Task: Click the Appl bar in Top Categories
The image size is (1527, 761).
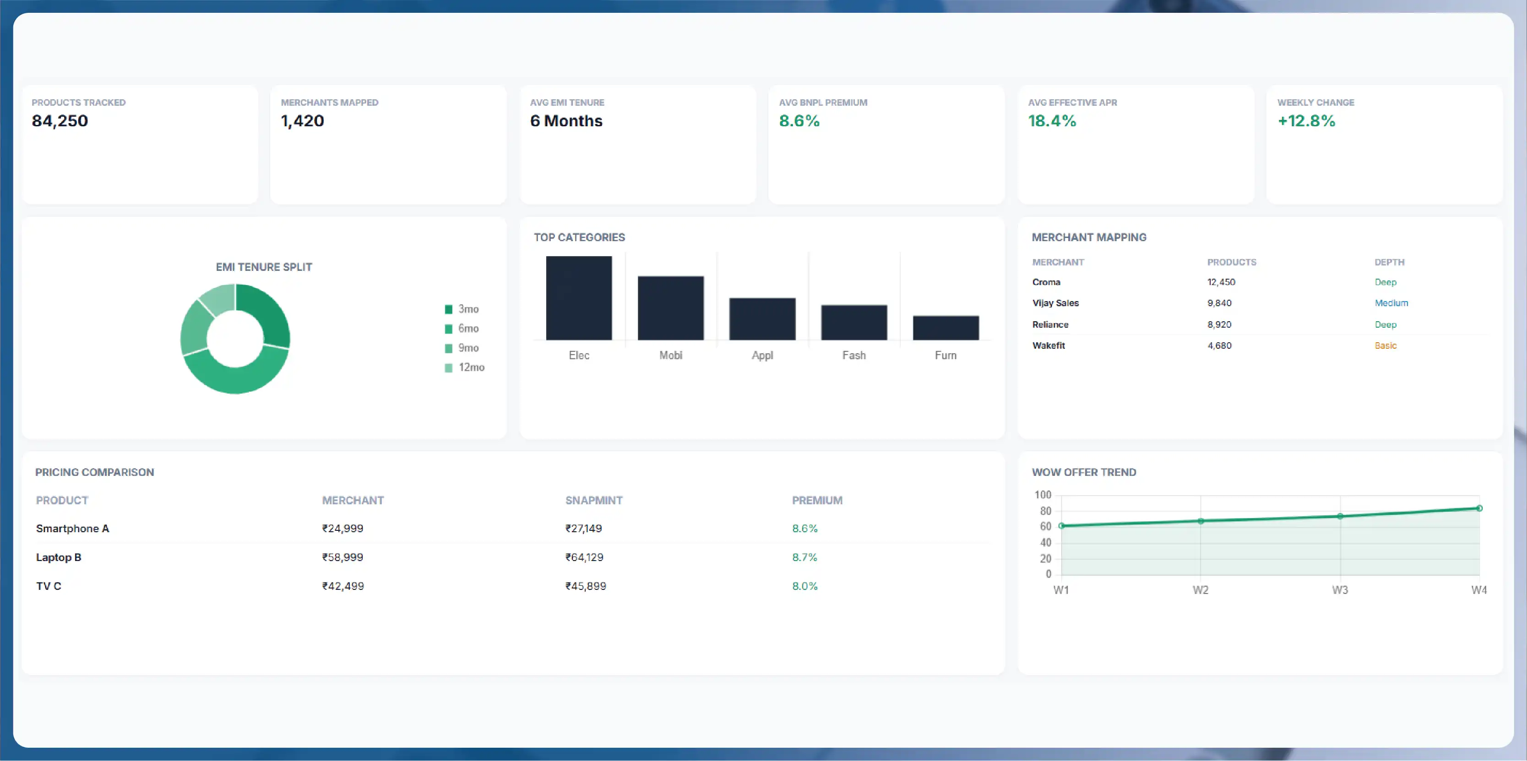Action: 762,318
